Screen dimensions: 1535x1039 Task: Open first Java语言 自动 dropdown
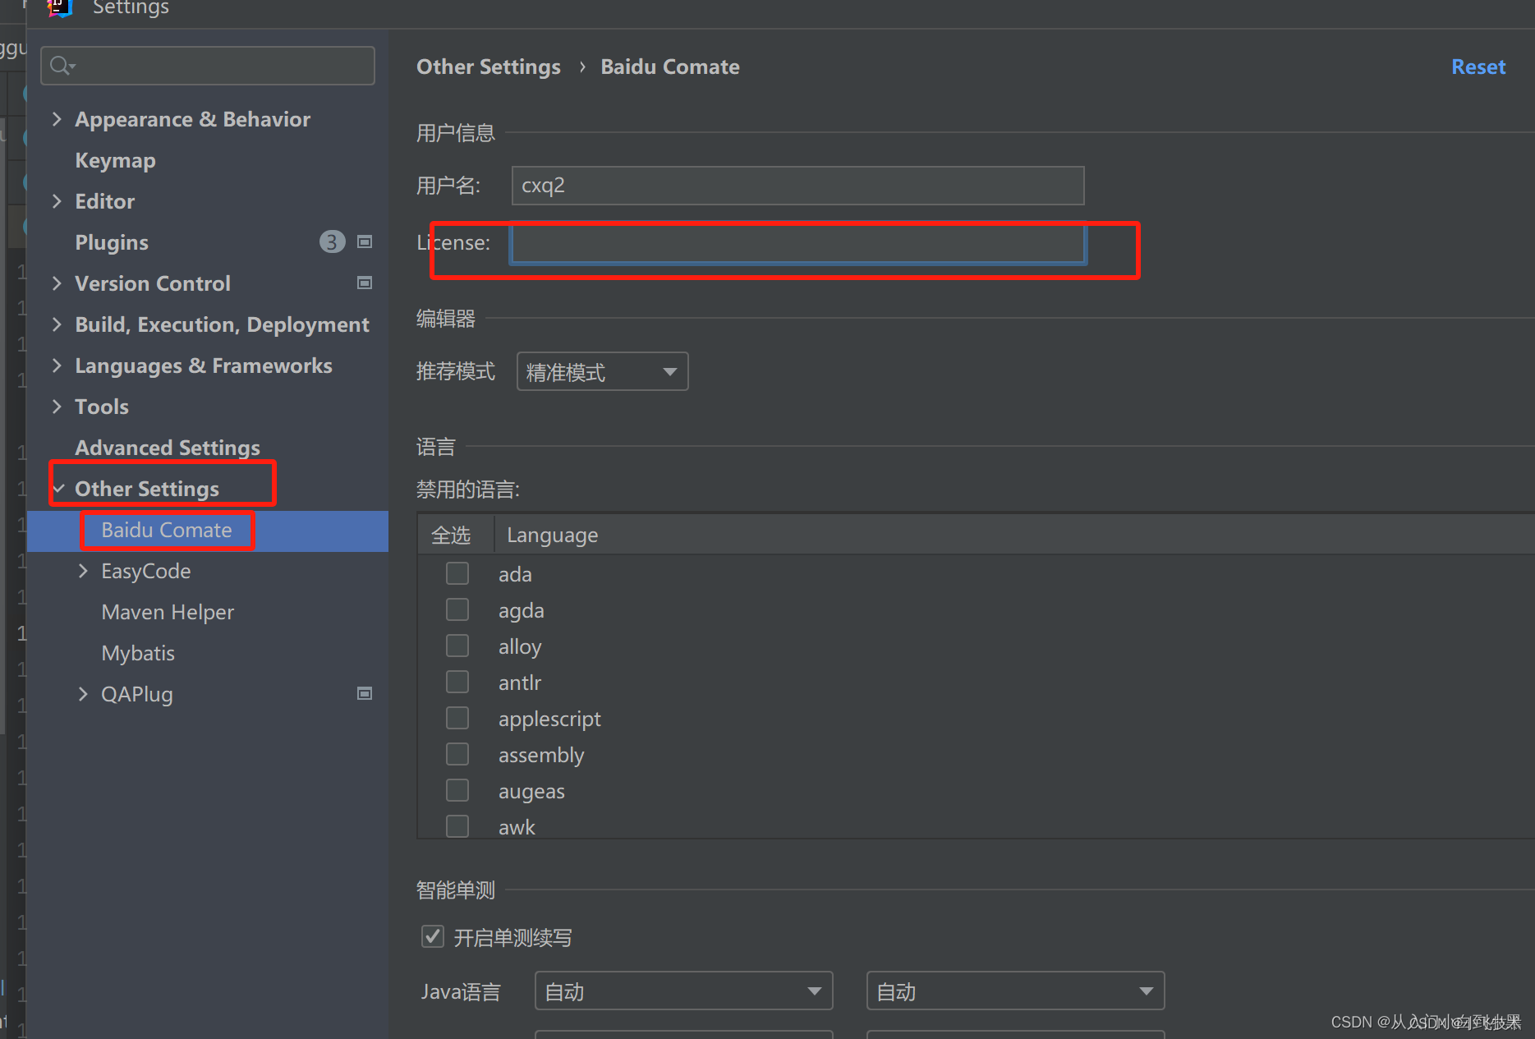(683, 991)
